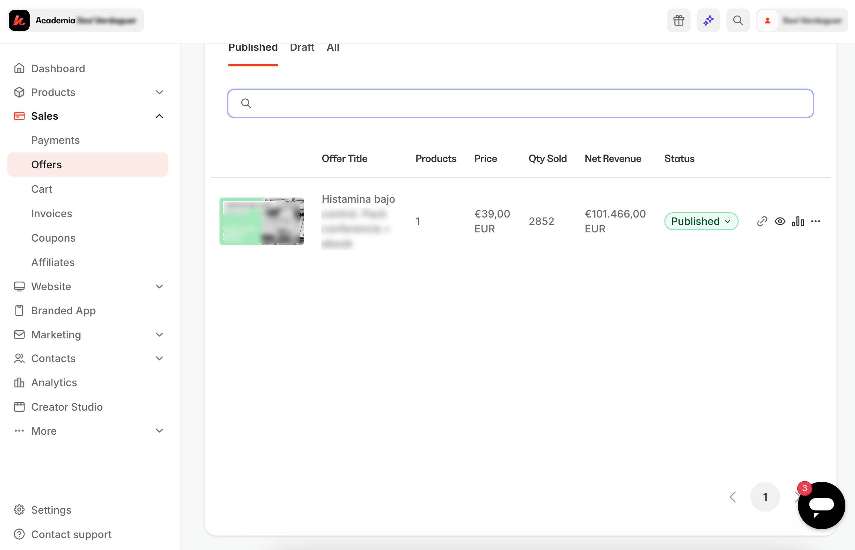Screen dimensions: 855x550
Task: Open the three-dot offer options menu
Action: coord(816,221)
